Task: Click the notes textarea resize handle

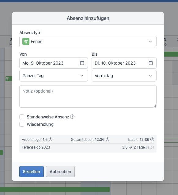Action: [x=155, y=106]
